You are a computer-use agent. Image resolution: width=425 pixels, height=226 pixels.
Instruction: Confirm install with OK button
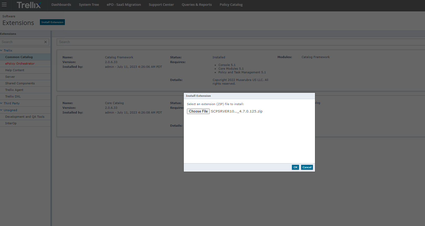(x=295, y=167)
